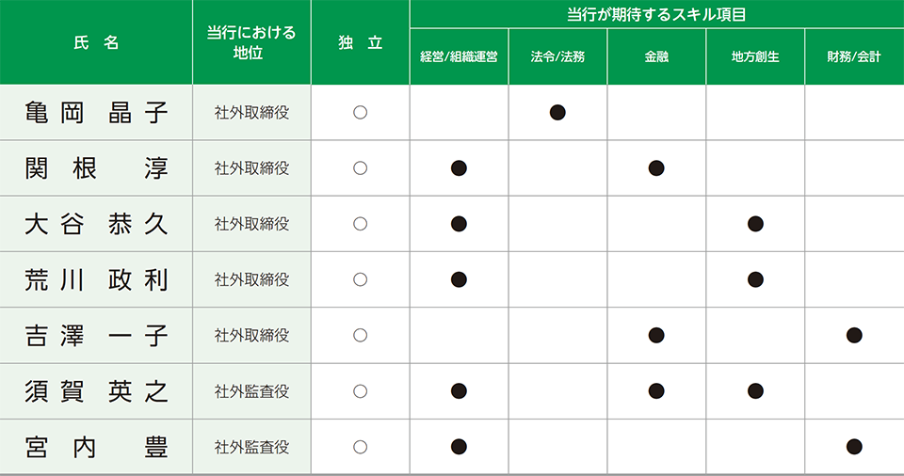The width and height of the screenshot is (904, 476).
Task: Click the 当行が期待するスキル項目 header
Action: click(656, 14)
